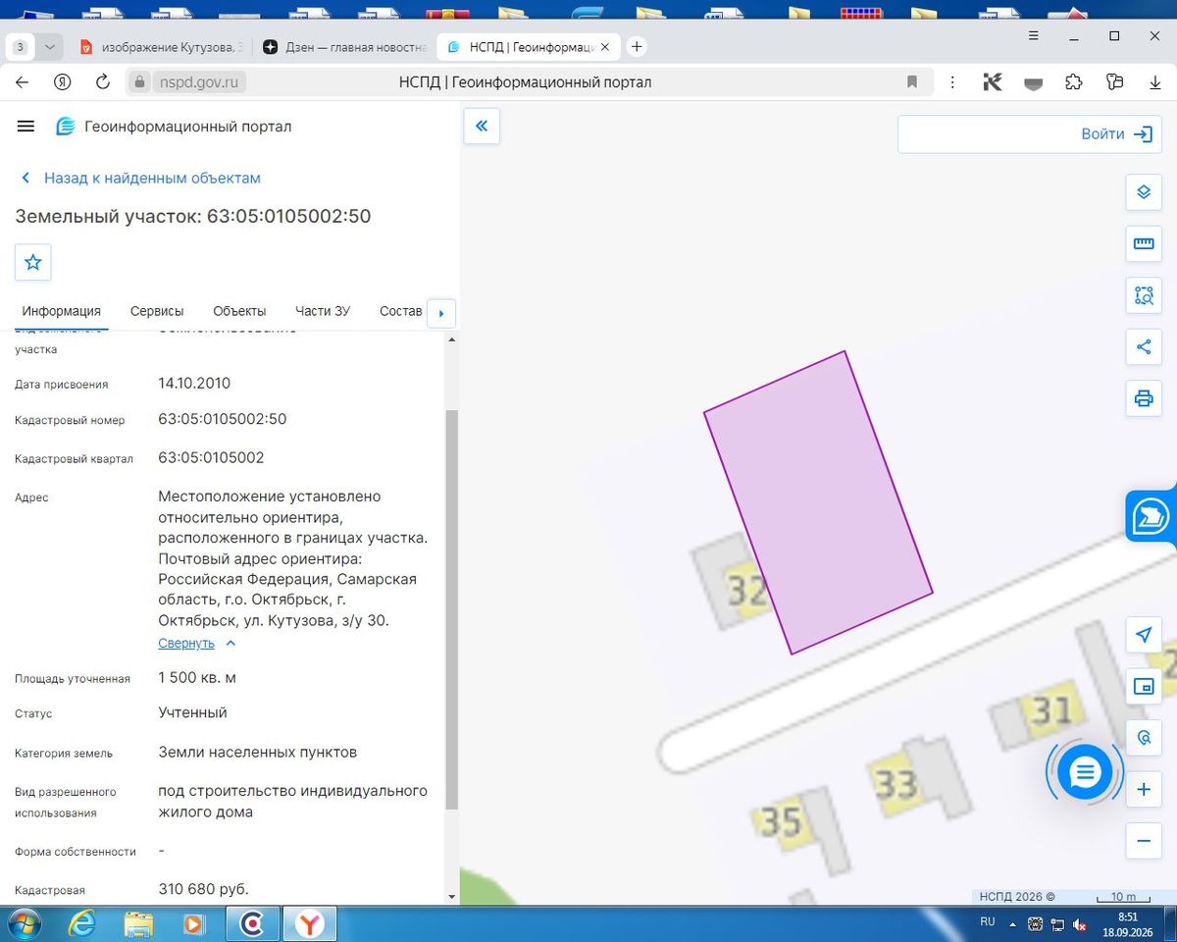Reload the nspd.gov.ru page
1177x942 pixels.
click(102, 82)
